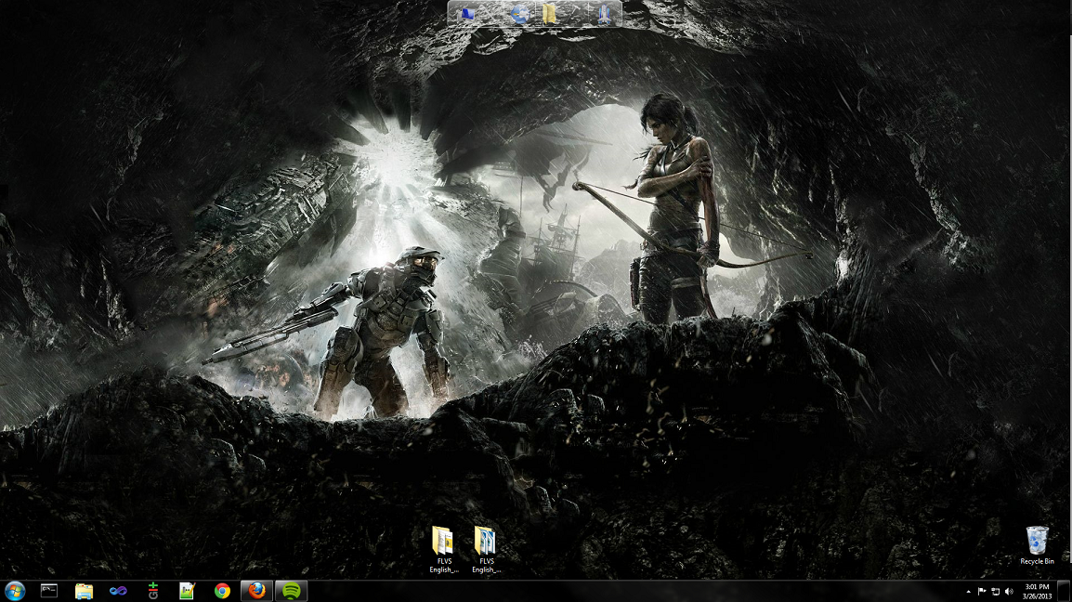The width and height of the screenshot is (1072, 602).
Task: Open the Visual Studio infinity icon
Action: (x=118, y=591)
